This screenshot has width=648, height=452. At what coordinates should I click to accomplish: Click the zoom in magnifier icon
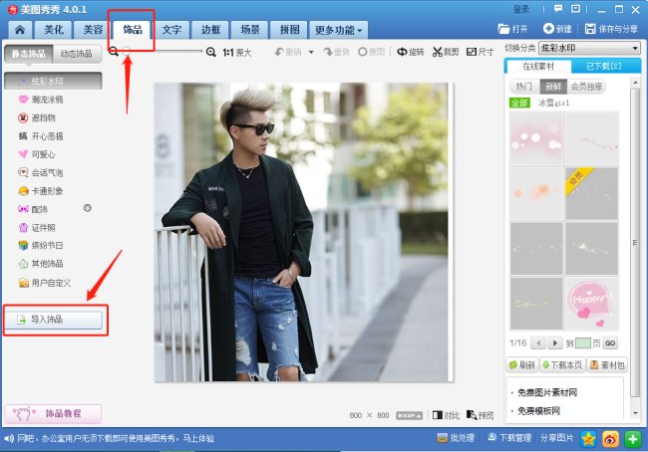click(x=211, y=52)
